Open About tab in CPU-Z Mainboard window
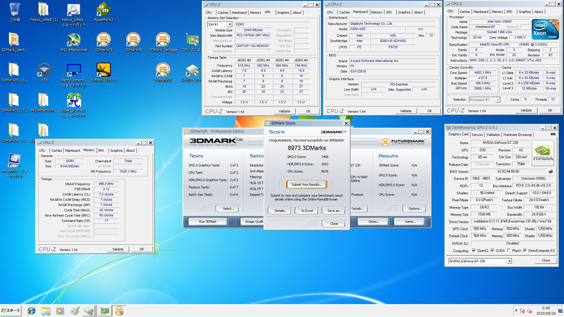Viewport: 564px width, 317px height. [418, 12]
